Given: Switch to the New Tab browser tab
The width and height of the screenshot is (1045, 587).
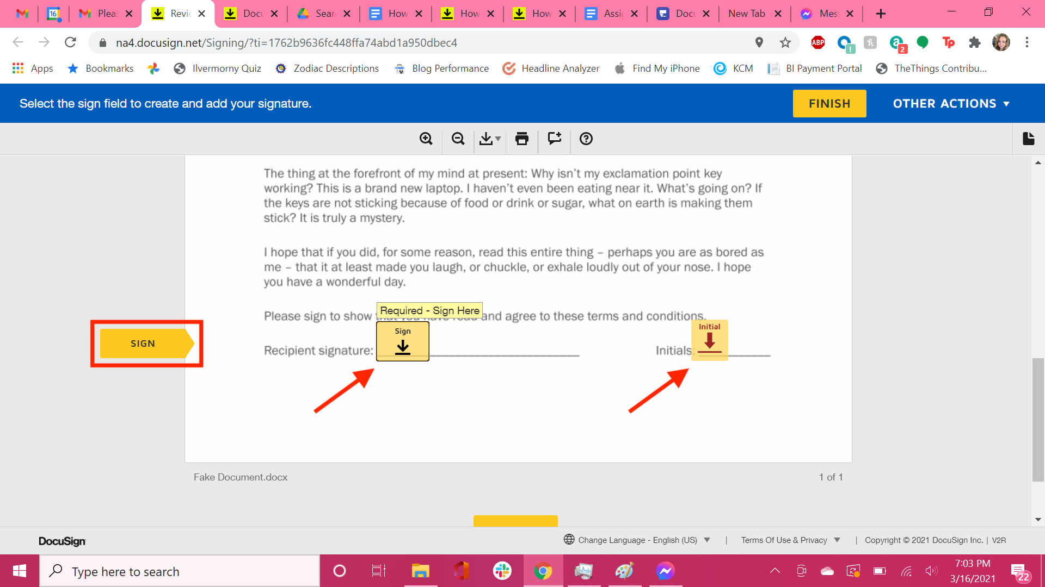Looking at the screenshot, I should [x=746, y=14].
